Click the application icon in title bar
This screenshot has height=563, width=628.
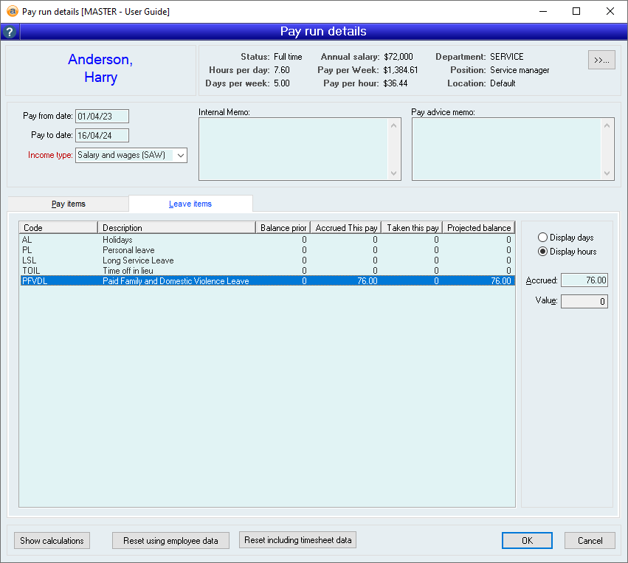coord(11,12)
